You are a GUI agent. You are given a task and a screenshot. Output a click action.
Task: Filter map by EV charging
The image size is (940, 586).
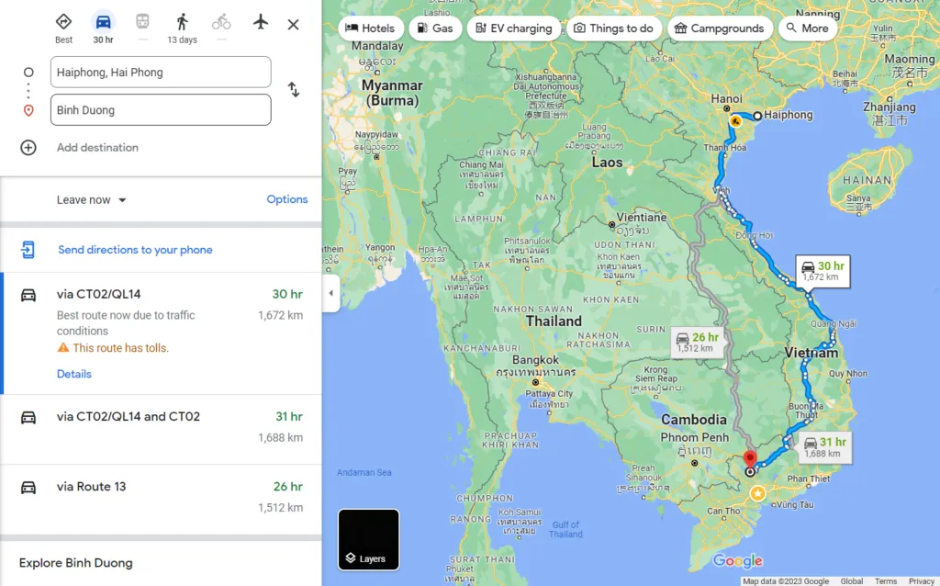coord(514,28)
